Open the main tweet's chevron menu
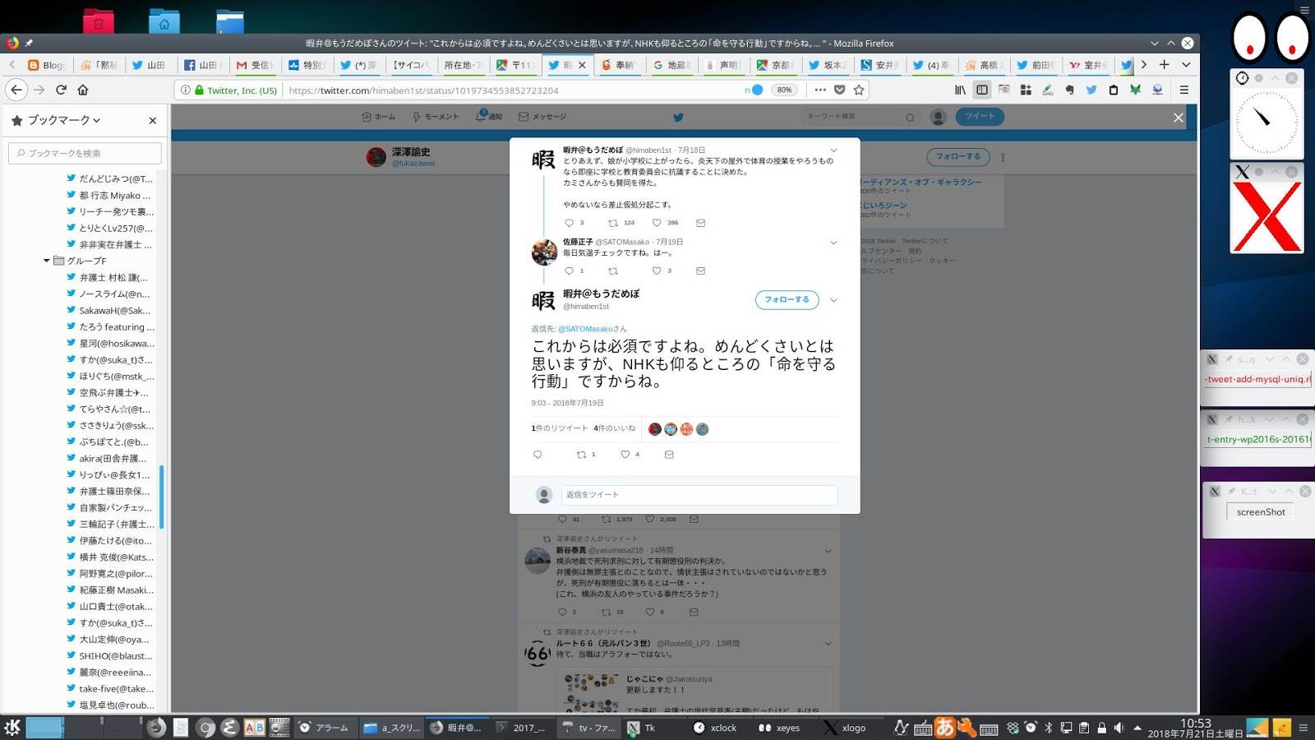 833,300
